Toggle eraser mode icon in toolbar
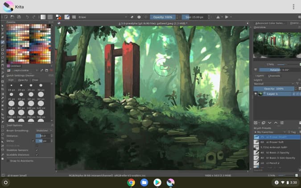 (132, 17)
